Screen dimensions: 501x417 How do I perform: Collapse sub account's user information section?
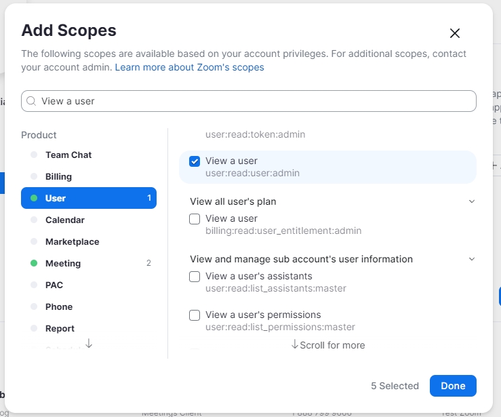(472, 259)
